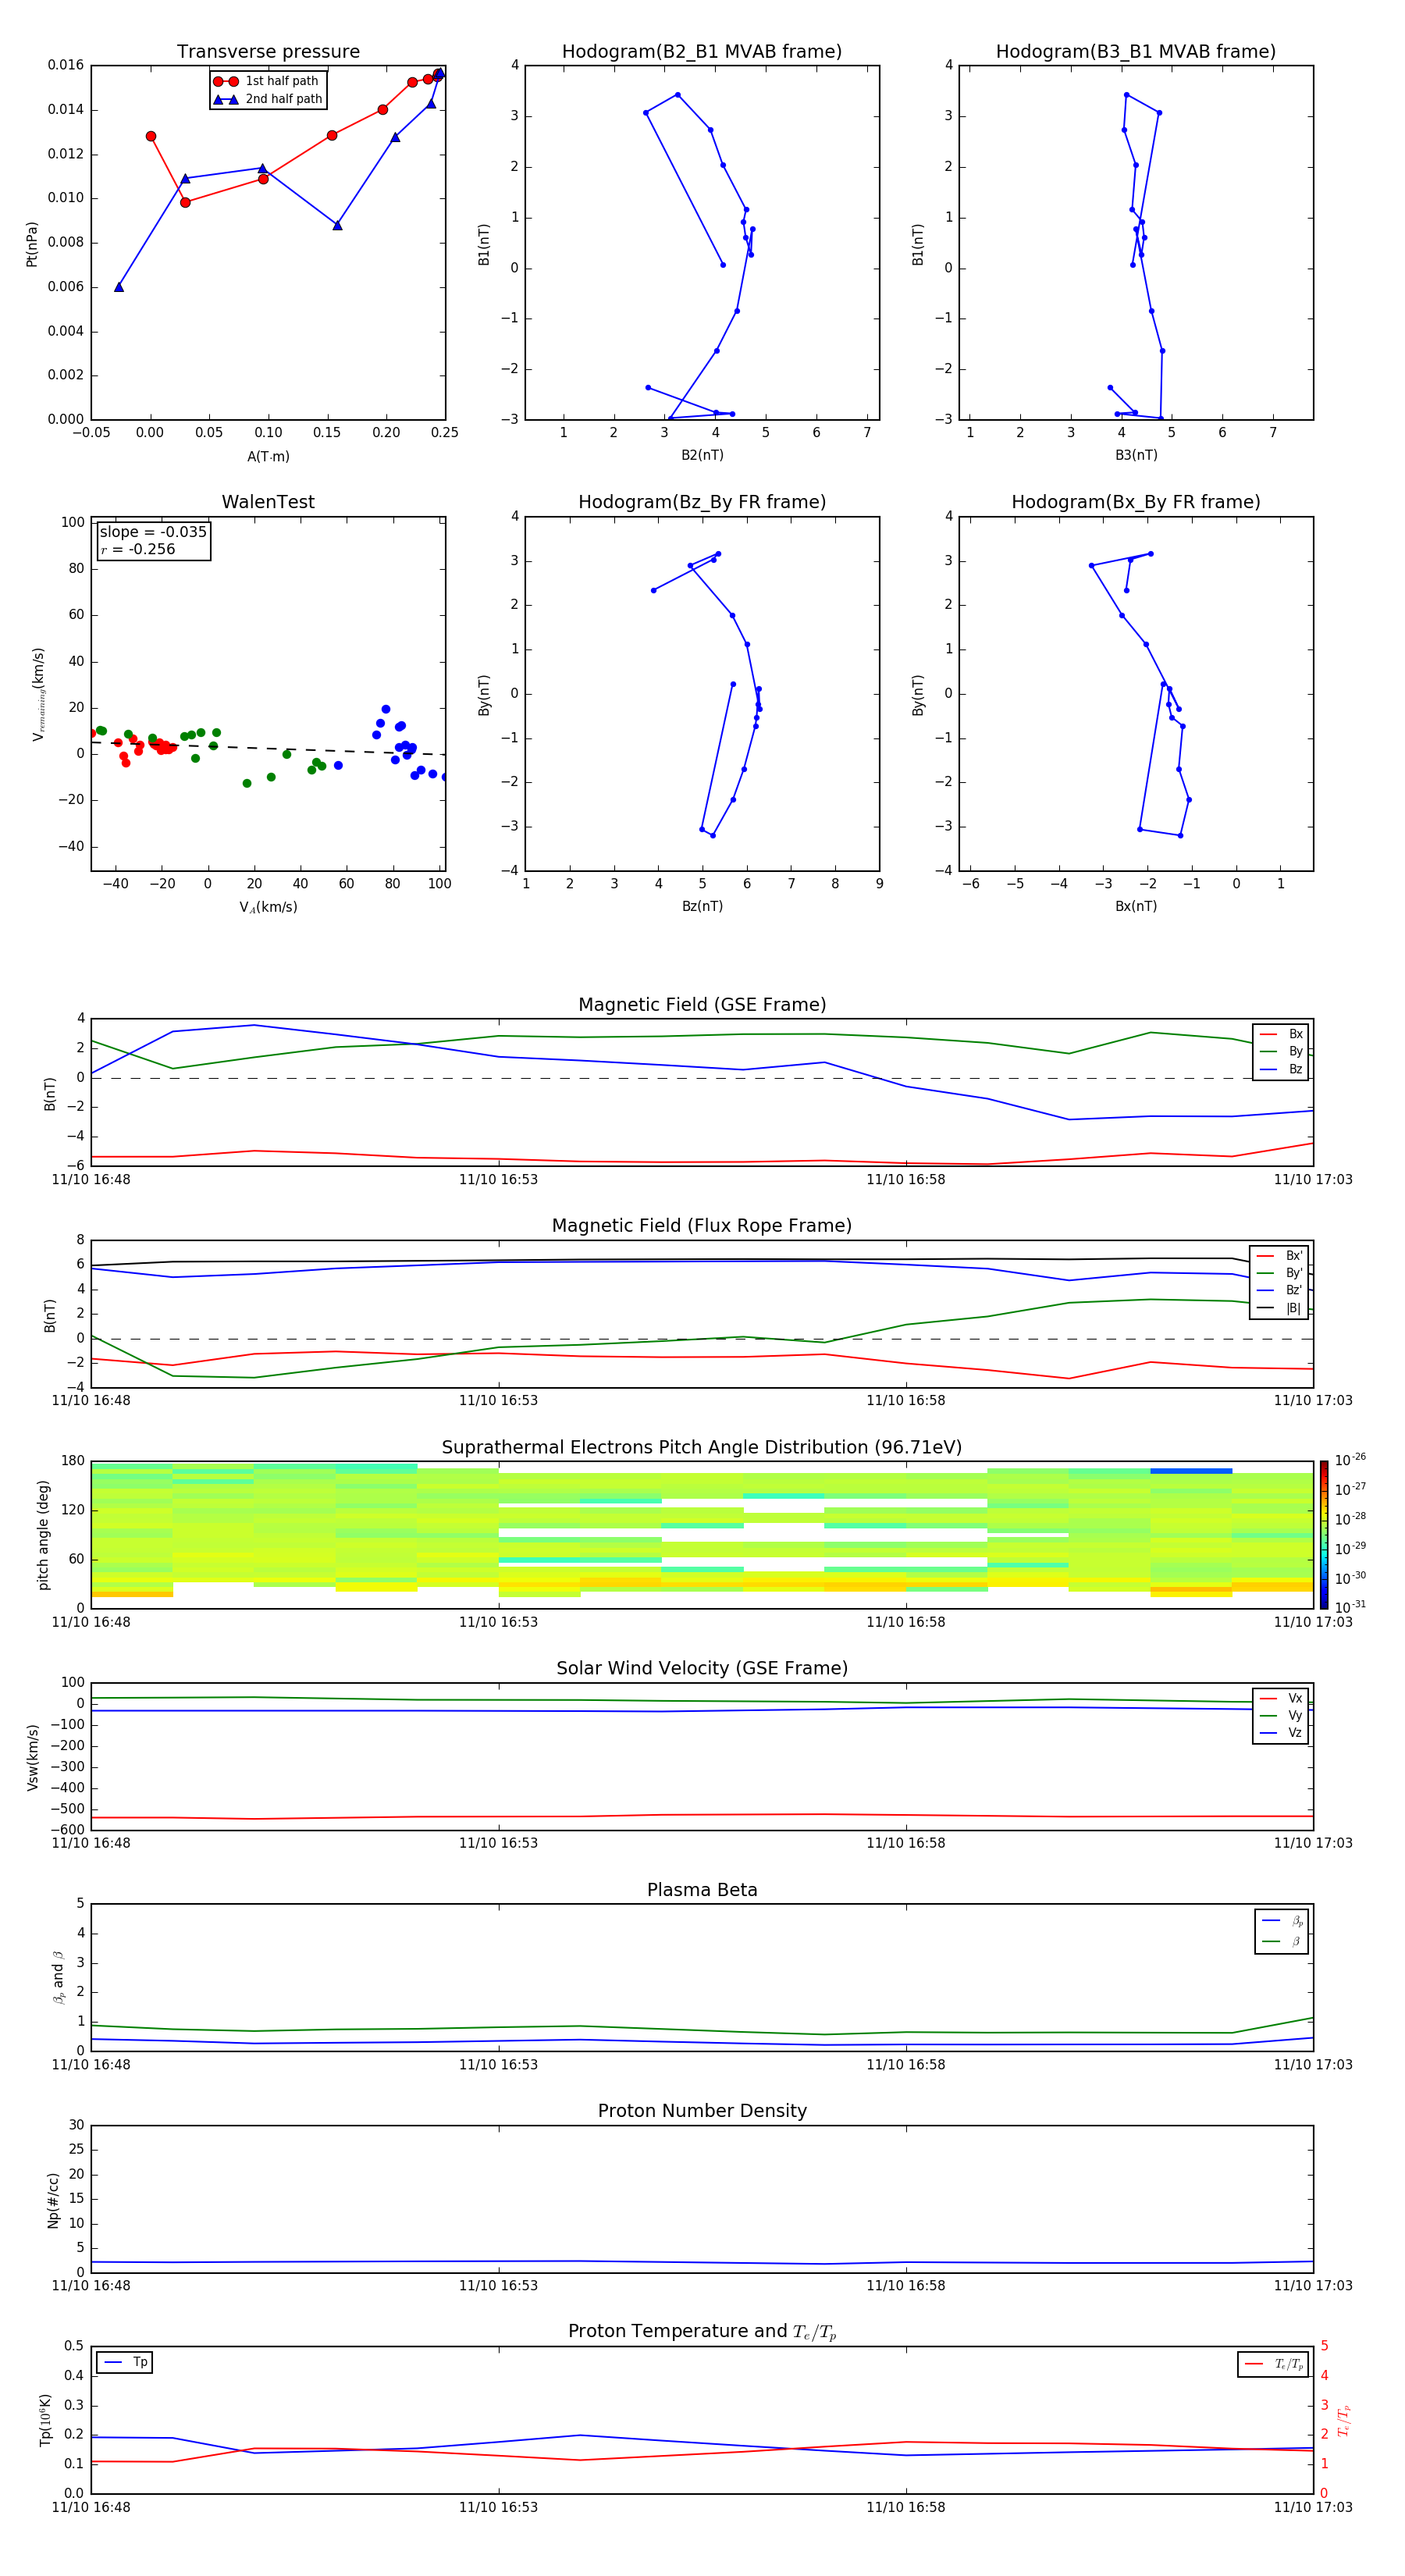Click the "A(T·m)" x-axis label
This screenshot has width=1405, height=2576.
click(268, 456)
